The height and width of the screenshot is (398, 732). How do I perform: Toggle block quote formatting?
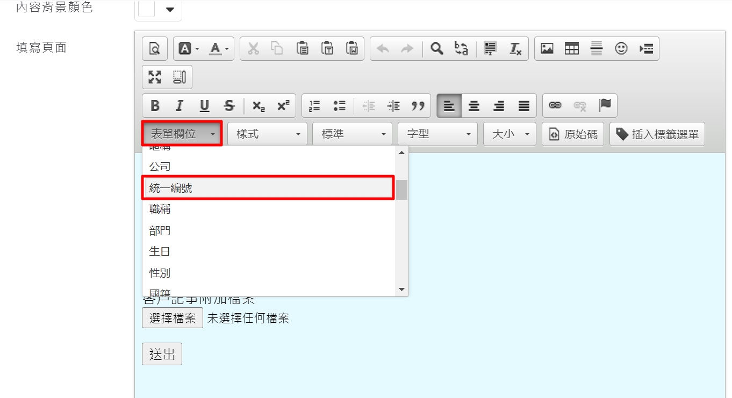[x=418, y=106]
